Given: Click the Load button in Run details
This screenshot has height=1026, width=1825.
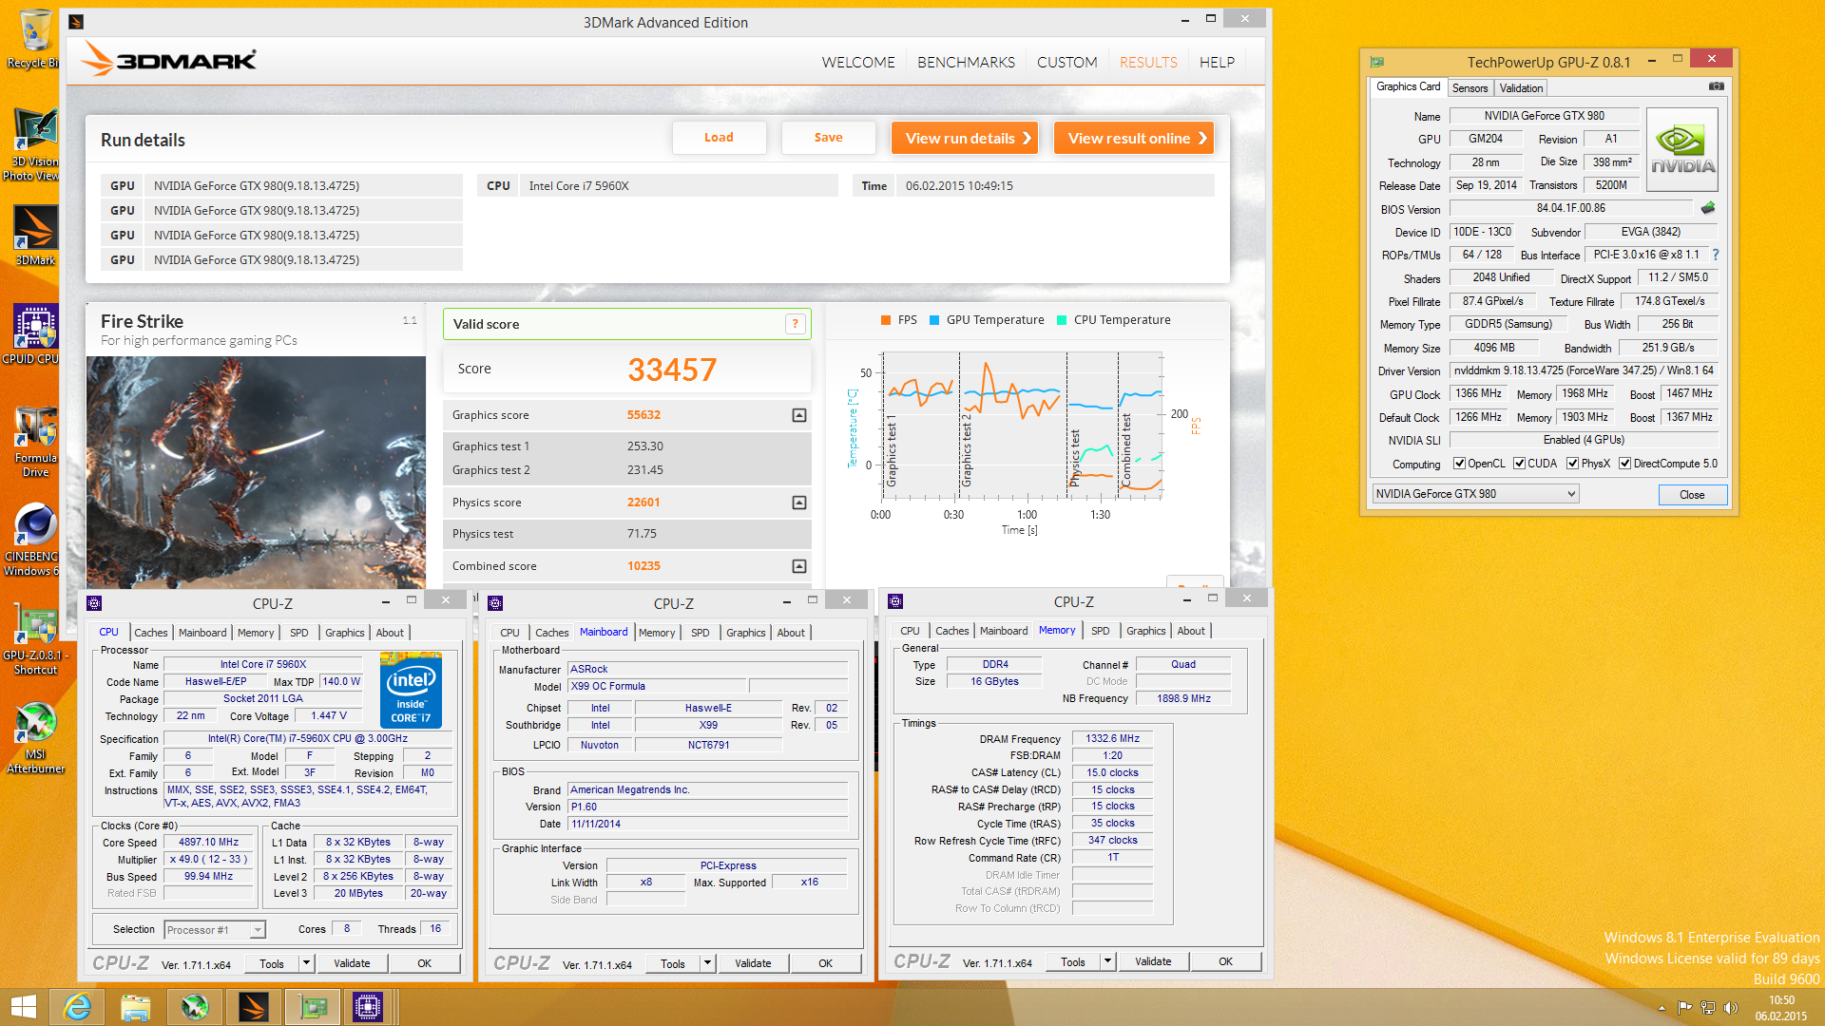Looking at the screenshot, I should tap(719, 138).
